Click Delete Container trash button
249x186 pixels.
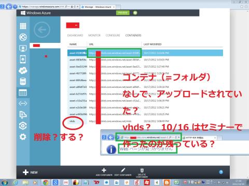click(x=142, y=173)
